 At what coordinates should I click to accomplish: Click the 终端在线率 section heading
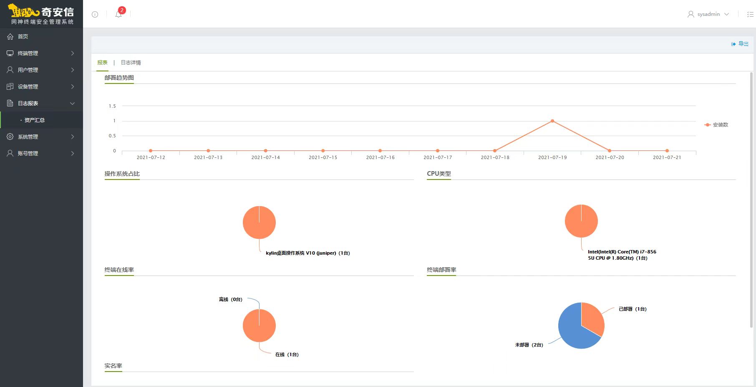point(119,270)
